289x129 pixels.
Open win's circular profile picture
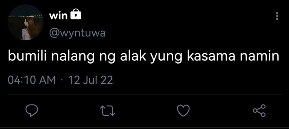[x=26, y=22]
